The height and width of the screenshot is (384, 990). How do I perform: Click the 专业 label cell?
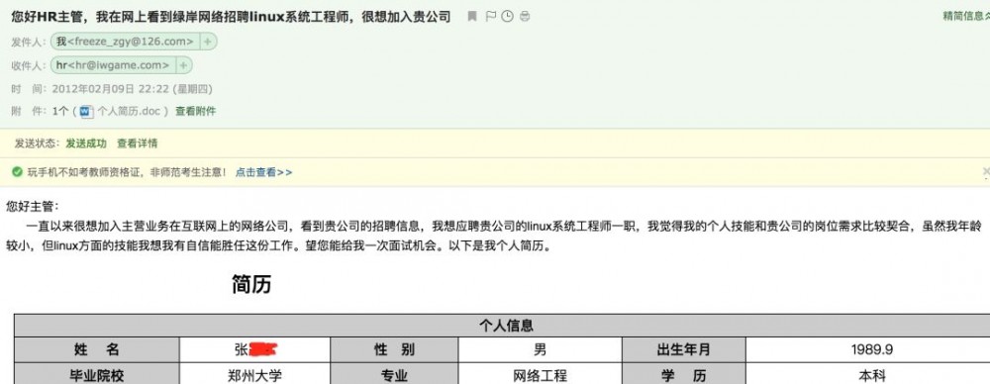(394, 374)
